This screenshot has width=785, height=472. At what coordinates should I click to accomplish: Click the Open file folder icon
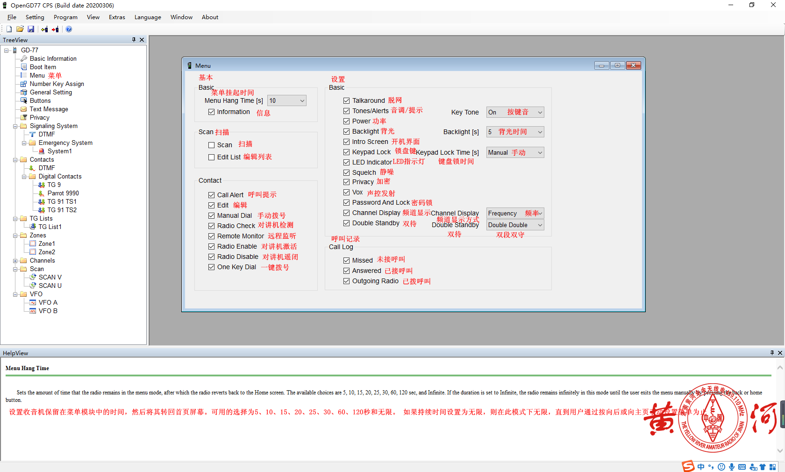(x=20, y=29)
